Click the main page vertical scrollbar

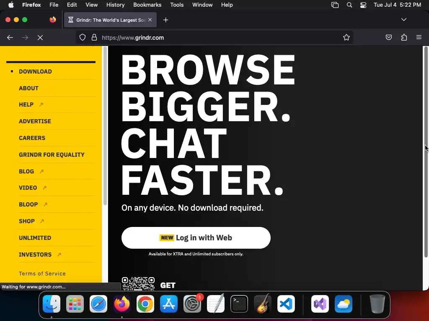426,152
